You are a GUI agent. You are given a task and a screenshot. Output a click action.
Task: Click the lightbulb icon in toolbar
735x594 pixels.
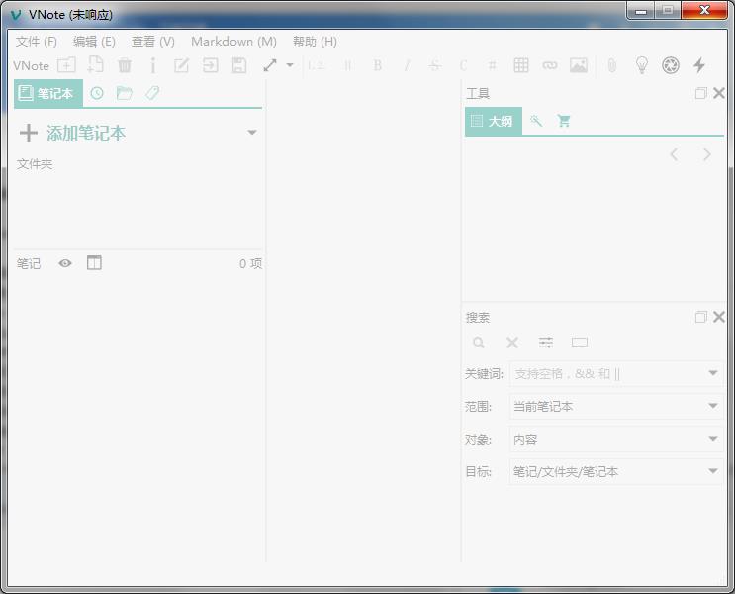(642, 65)
